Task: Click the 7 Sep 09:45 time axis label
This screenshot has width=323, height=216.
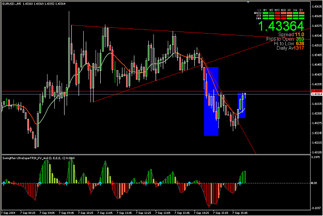Action: pos(67,212)
